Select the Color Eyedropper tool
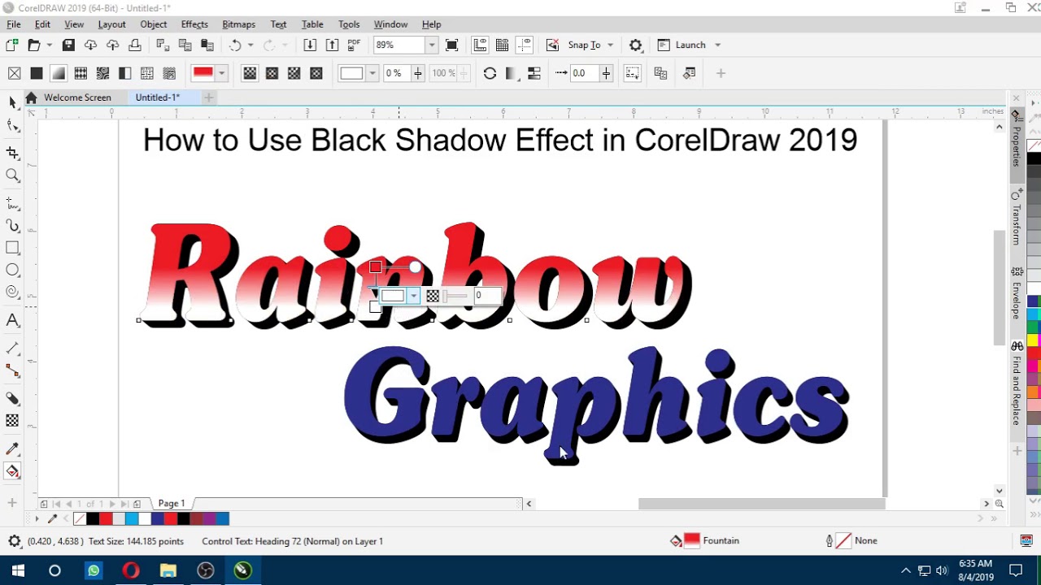Screen dimensions: 1041x585 tap(12, 448)
